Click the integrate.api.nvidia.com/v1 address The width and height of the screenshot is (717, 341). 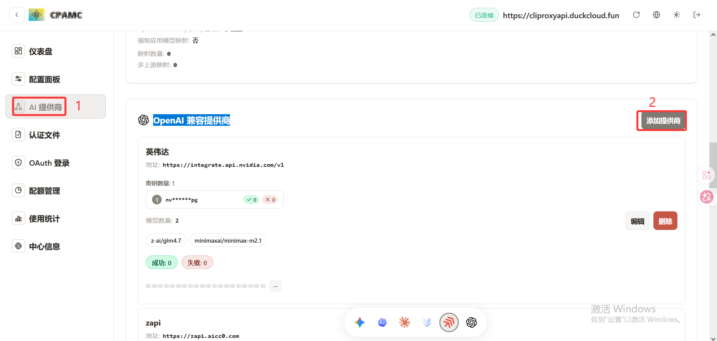(x=223, y=165)
